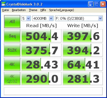Expand the test count dropdown showing 5
Viewport: 107px width, 98px height.
coord(28,18)
